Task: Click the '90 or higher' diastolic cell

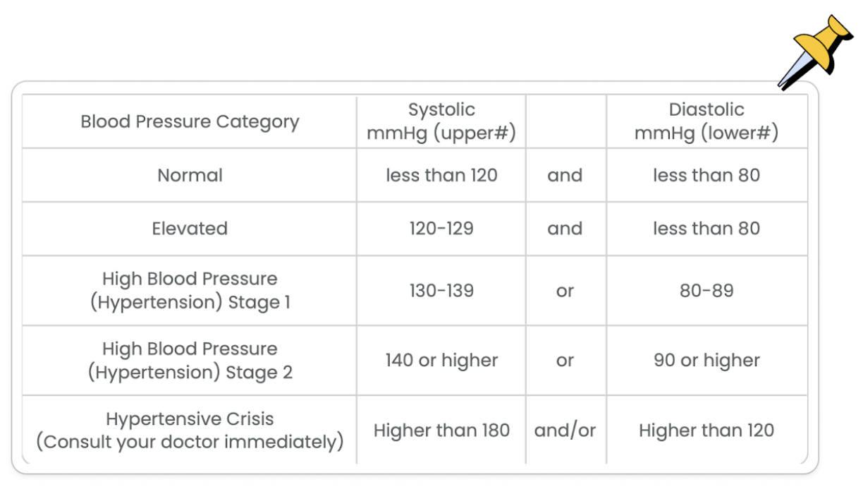Action: click(706, 360)
